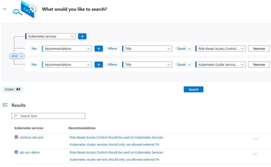Open the Role-Based Access Control value dropdown
Image resolution: width=271 pixels, height=167 pixels.
pyautogui.click(x=220, y=49)
